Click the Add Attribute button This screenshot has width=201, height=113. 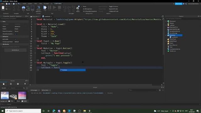(x=15, y=50)
